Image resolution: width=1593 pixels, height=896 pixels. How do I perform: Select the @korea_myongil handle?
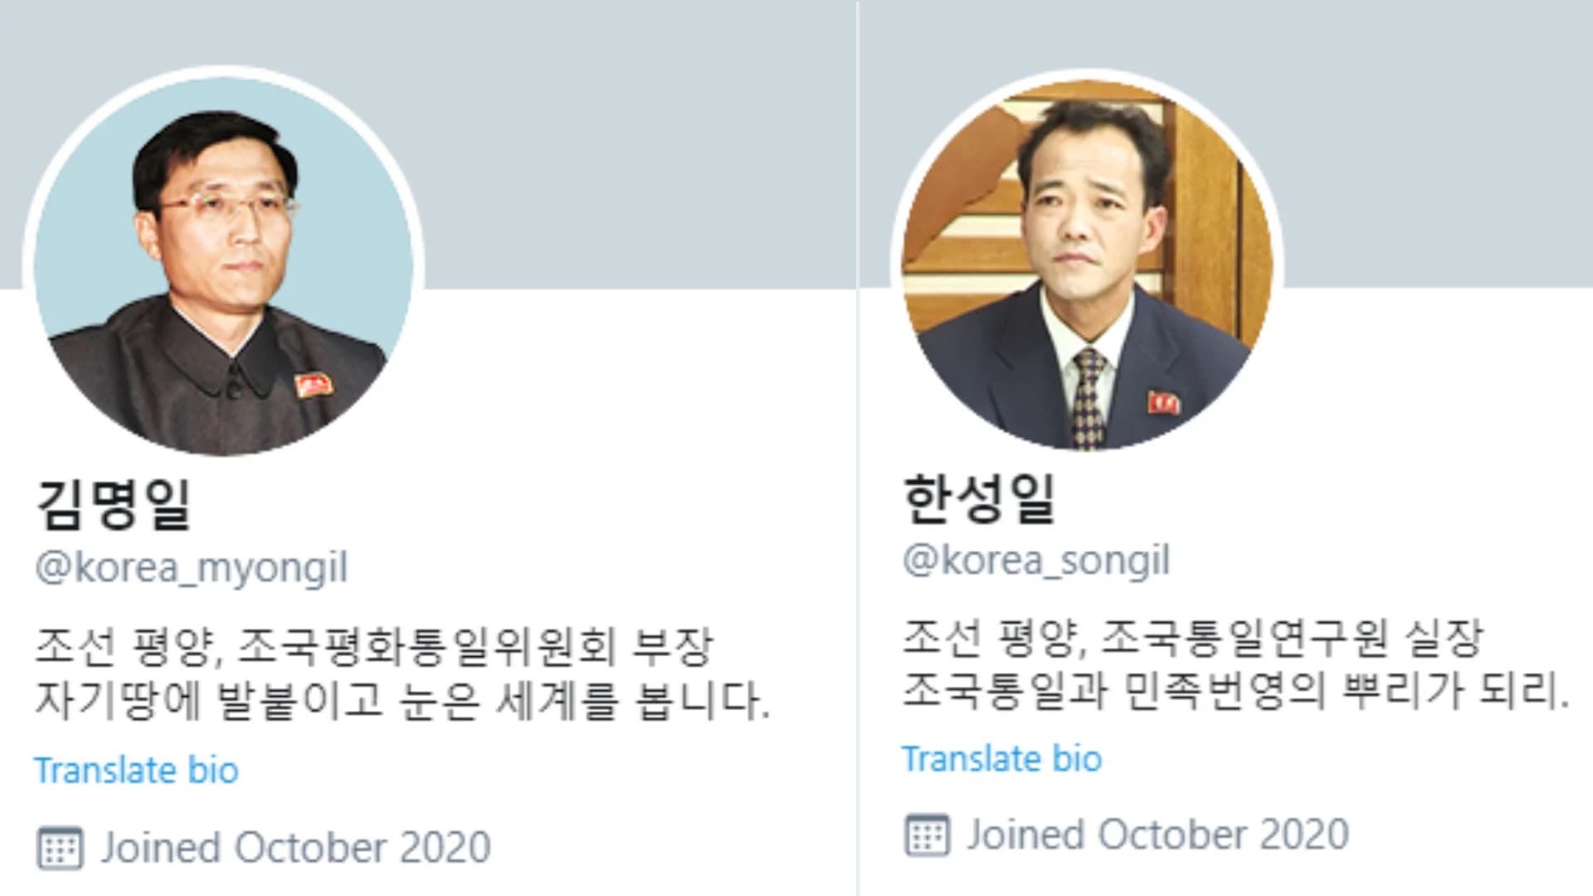point(192,569)
